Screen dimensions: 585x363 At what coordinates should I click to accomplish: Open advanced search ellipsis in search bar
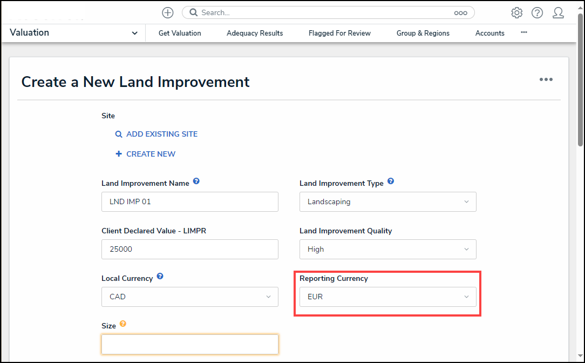coord(460,13)
